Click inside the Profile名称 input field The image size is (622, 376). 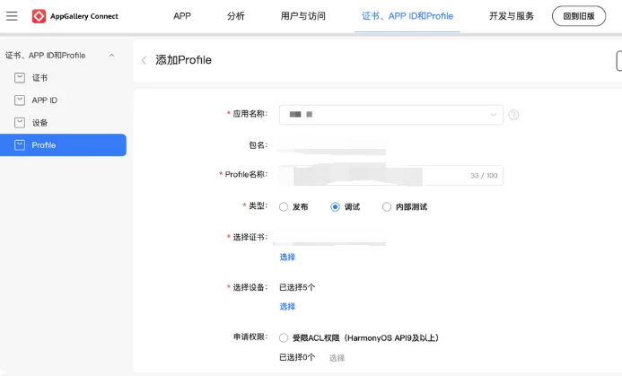coord(391,175)
